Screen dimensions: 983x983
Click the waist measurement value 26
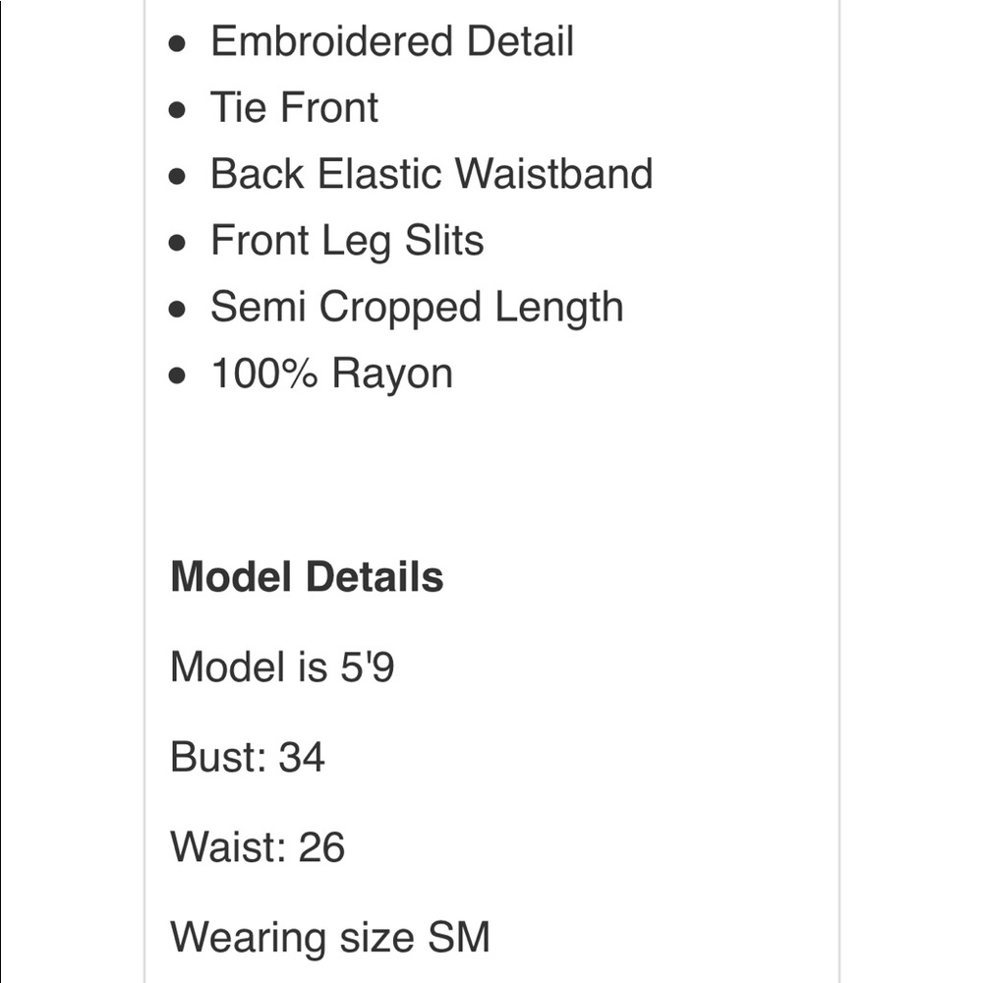click(321, 847)
